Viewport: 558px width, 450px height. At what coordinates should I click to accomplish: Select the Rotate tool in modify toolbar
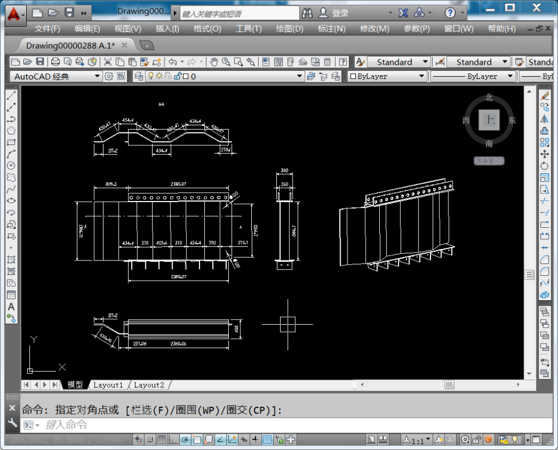544,166
